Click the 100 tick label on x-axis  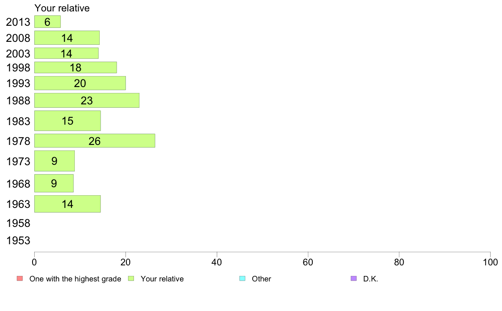pyautogui.click(x=490, y=262)
